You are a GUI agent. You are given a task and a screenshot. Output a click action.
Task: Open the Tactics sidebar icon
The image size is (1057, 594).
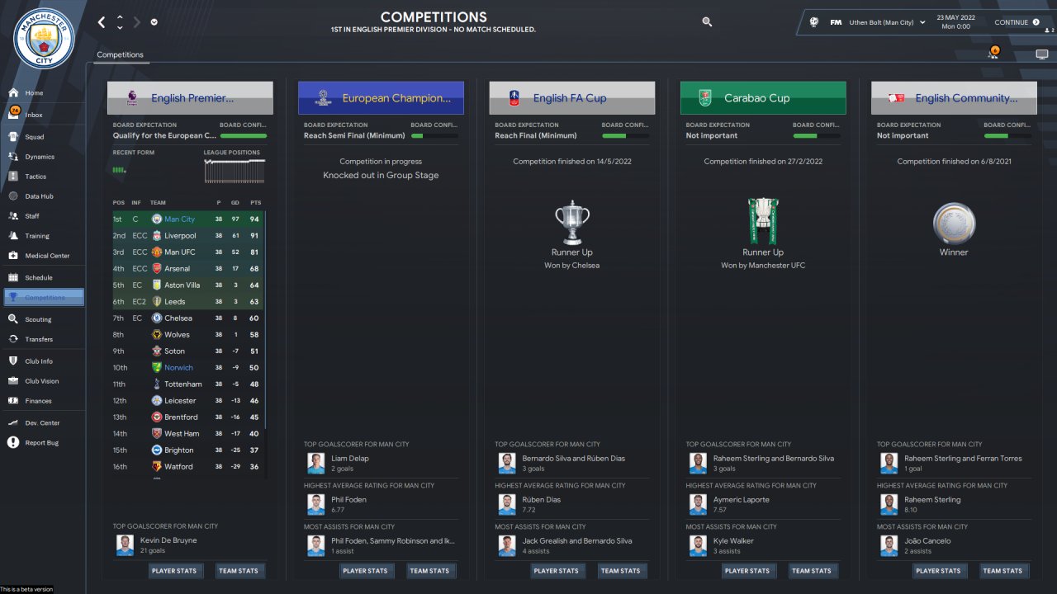pos(13,177)
